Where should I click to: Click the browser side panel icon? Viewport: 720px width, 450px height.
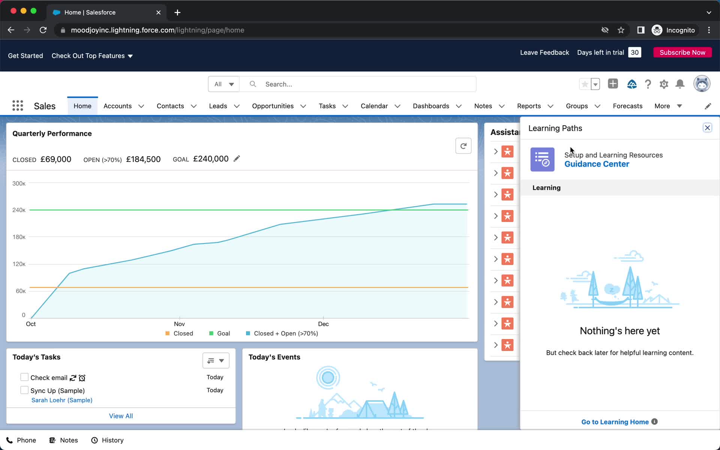pos(641,30)
